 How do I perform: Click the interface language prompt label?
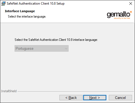pos(56,40)
